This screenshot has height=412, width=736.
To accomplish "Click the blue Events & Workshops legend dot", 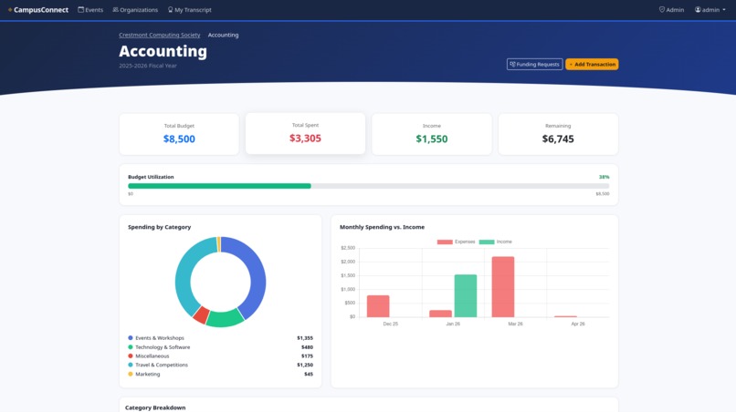I will tap(131, 338).
